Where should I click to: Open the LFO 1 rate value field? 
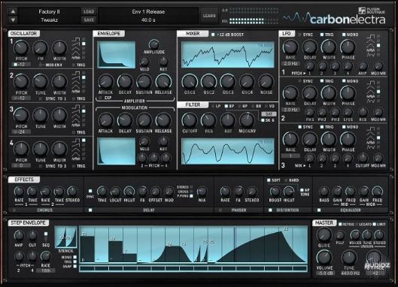coord(290,64)
